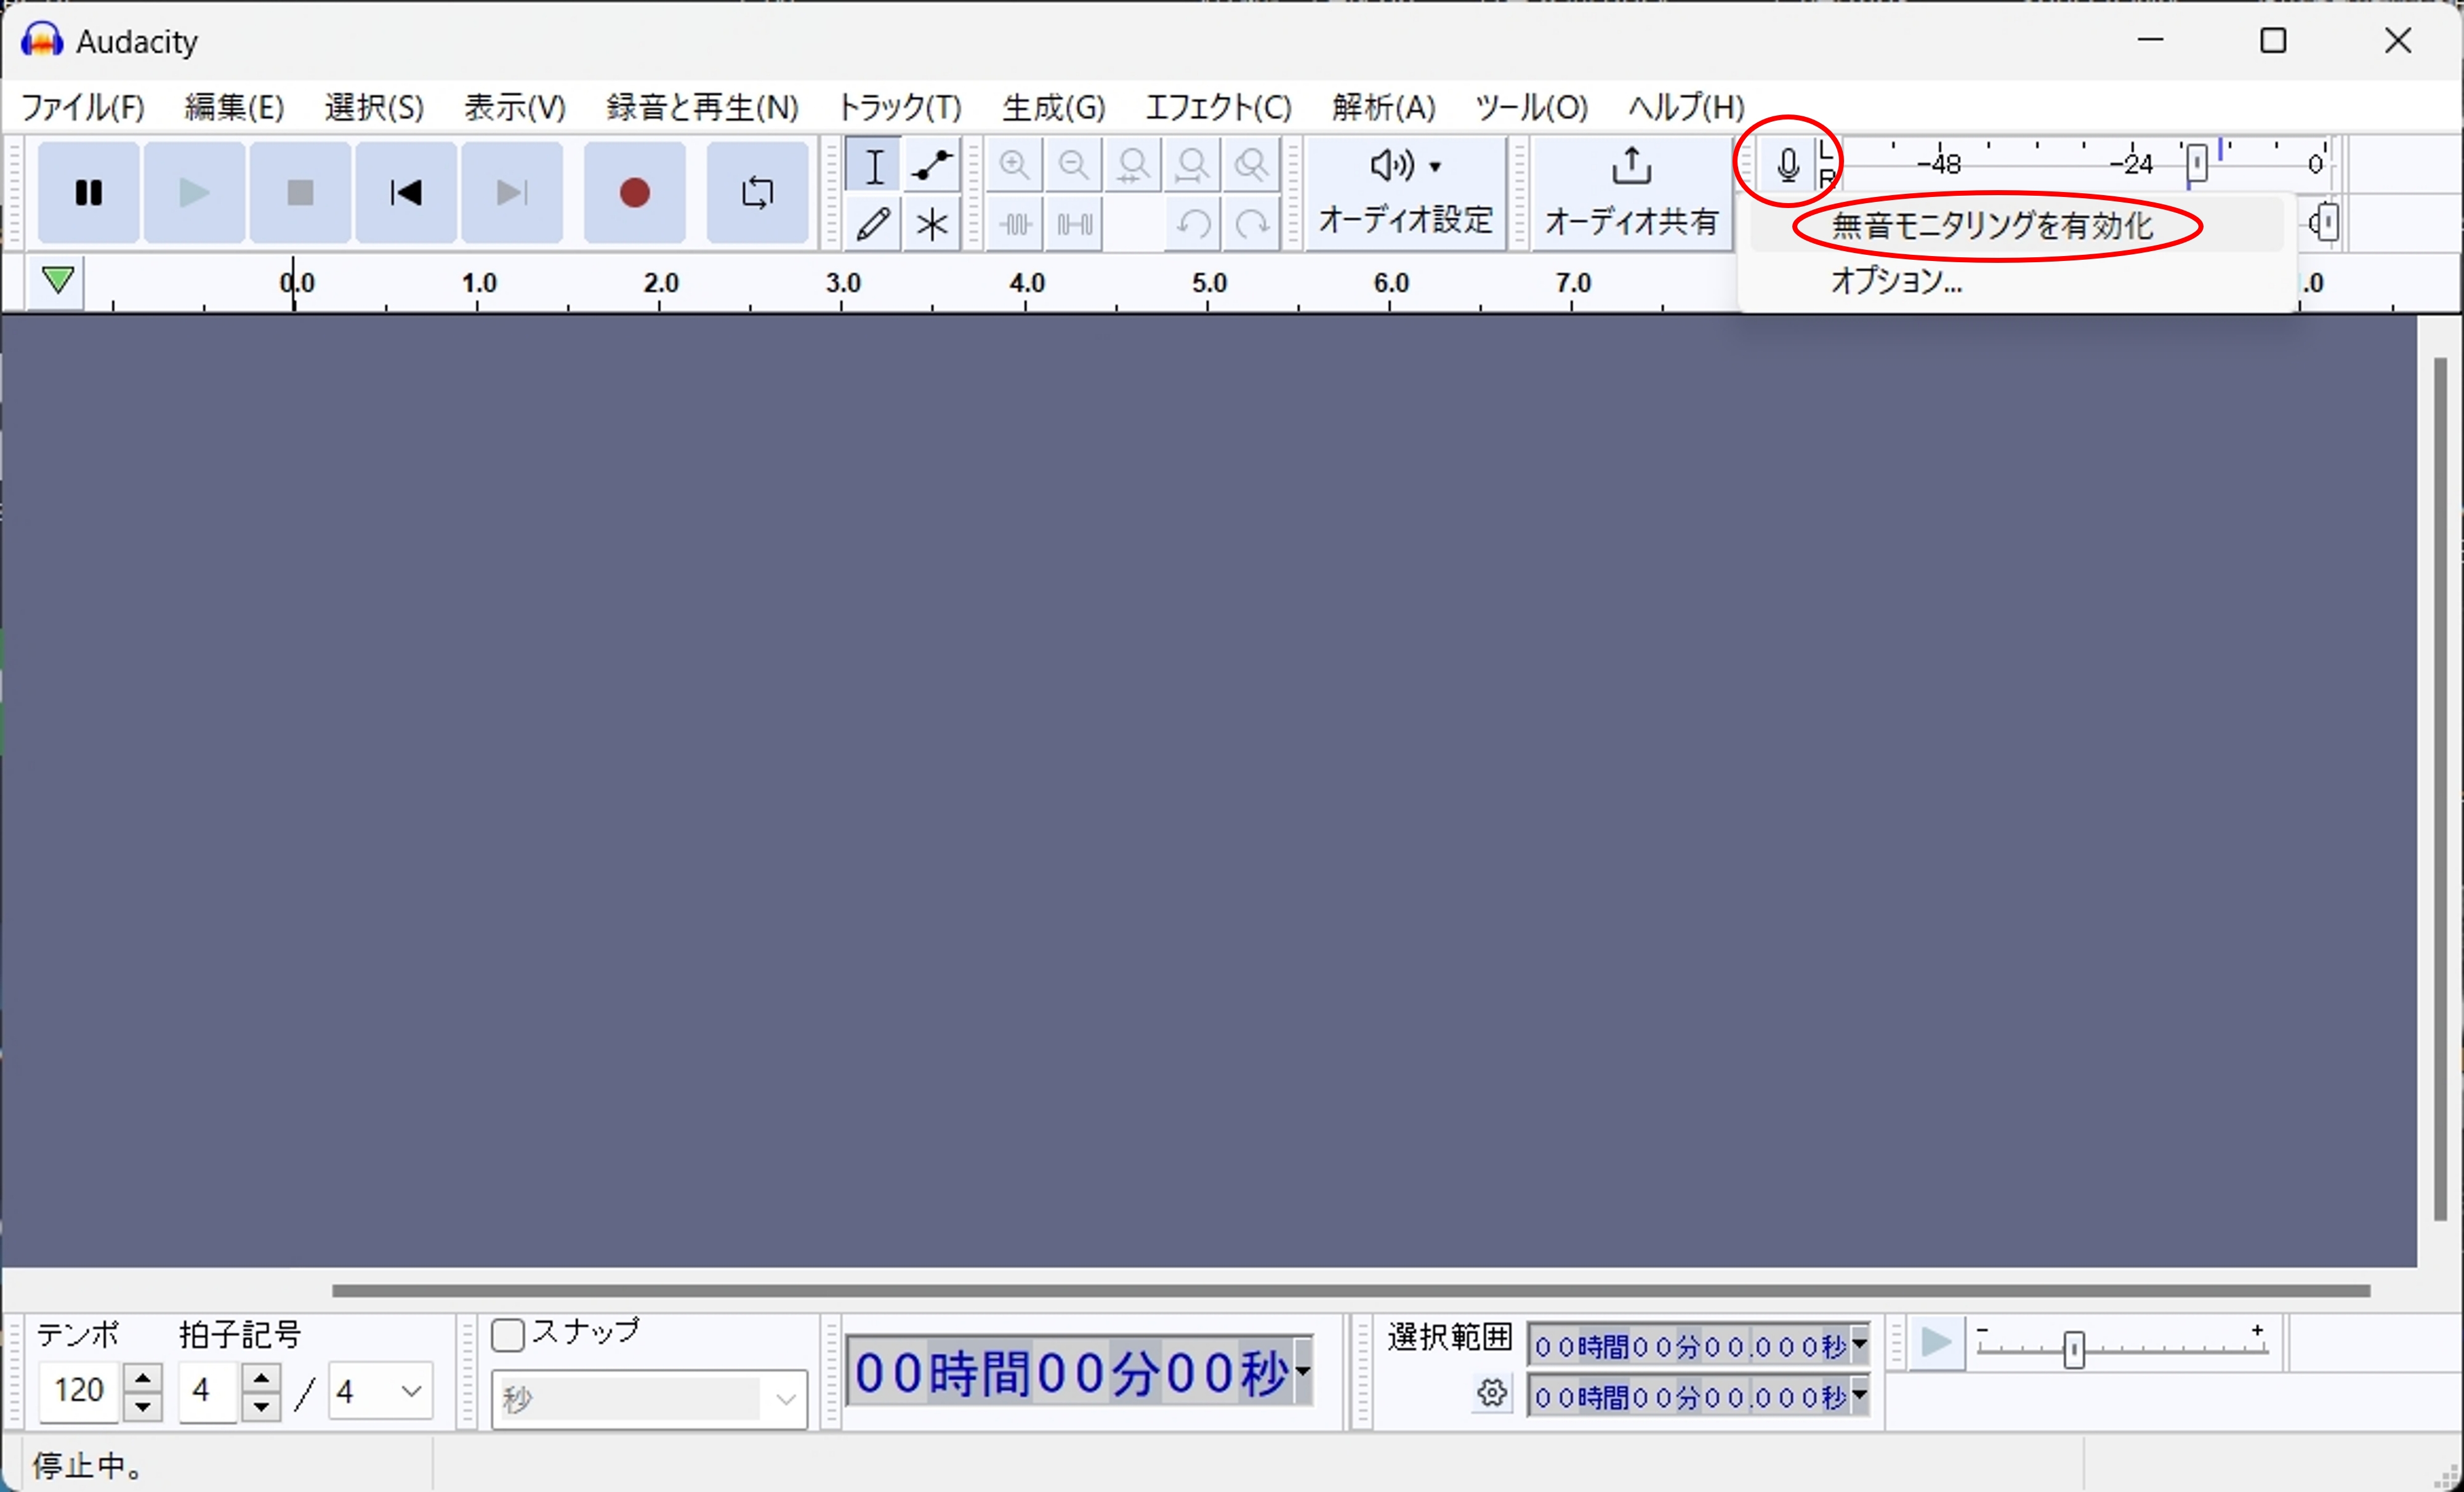Select the Multi-tool asterisk icon
The height and width of the screenshot is (1492, 2464).
pyautogui.click(x=932, y=223)
